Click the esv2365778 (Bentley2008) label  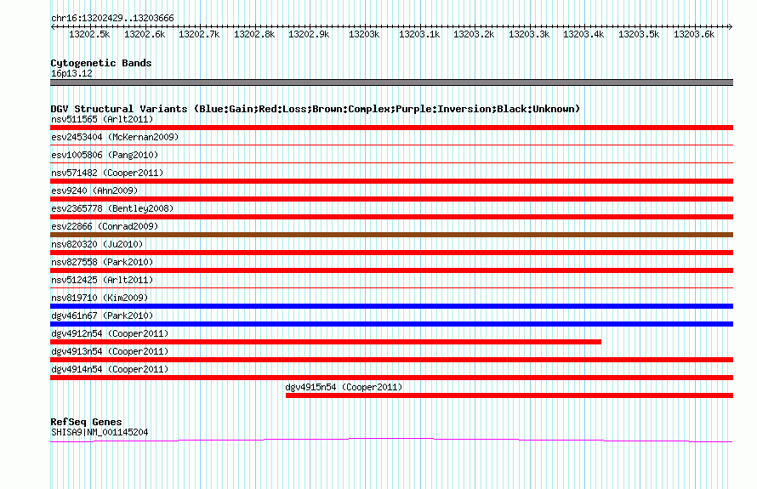[x=112, y=208]
